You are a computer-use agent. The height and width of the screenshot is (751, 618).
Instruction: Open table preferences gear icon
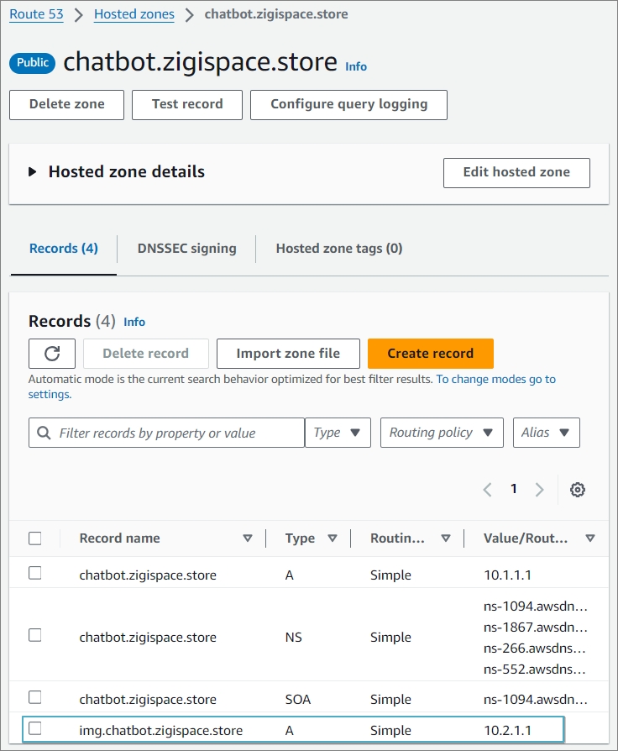[578, 490]
